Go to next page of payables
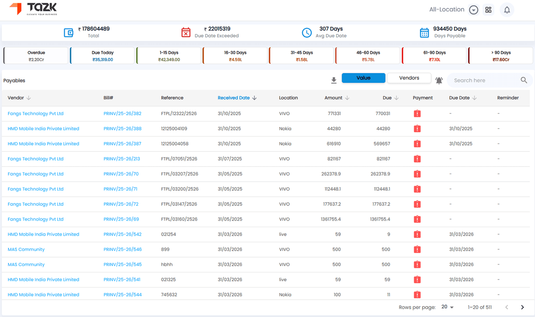 [x=523, y=307]
